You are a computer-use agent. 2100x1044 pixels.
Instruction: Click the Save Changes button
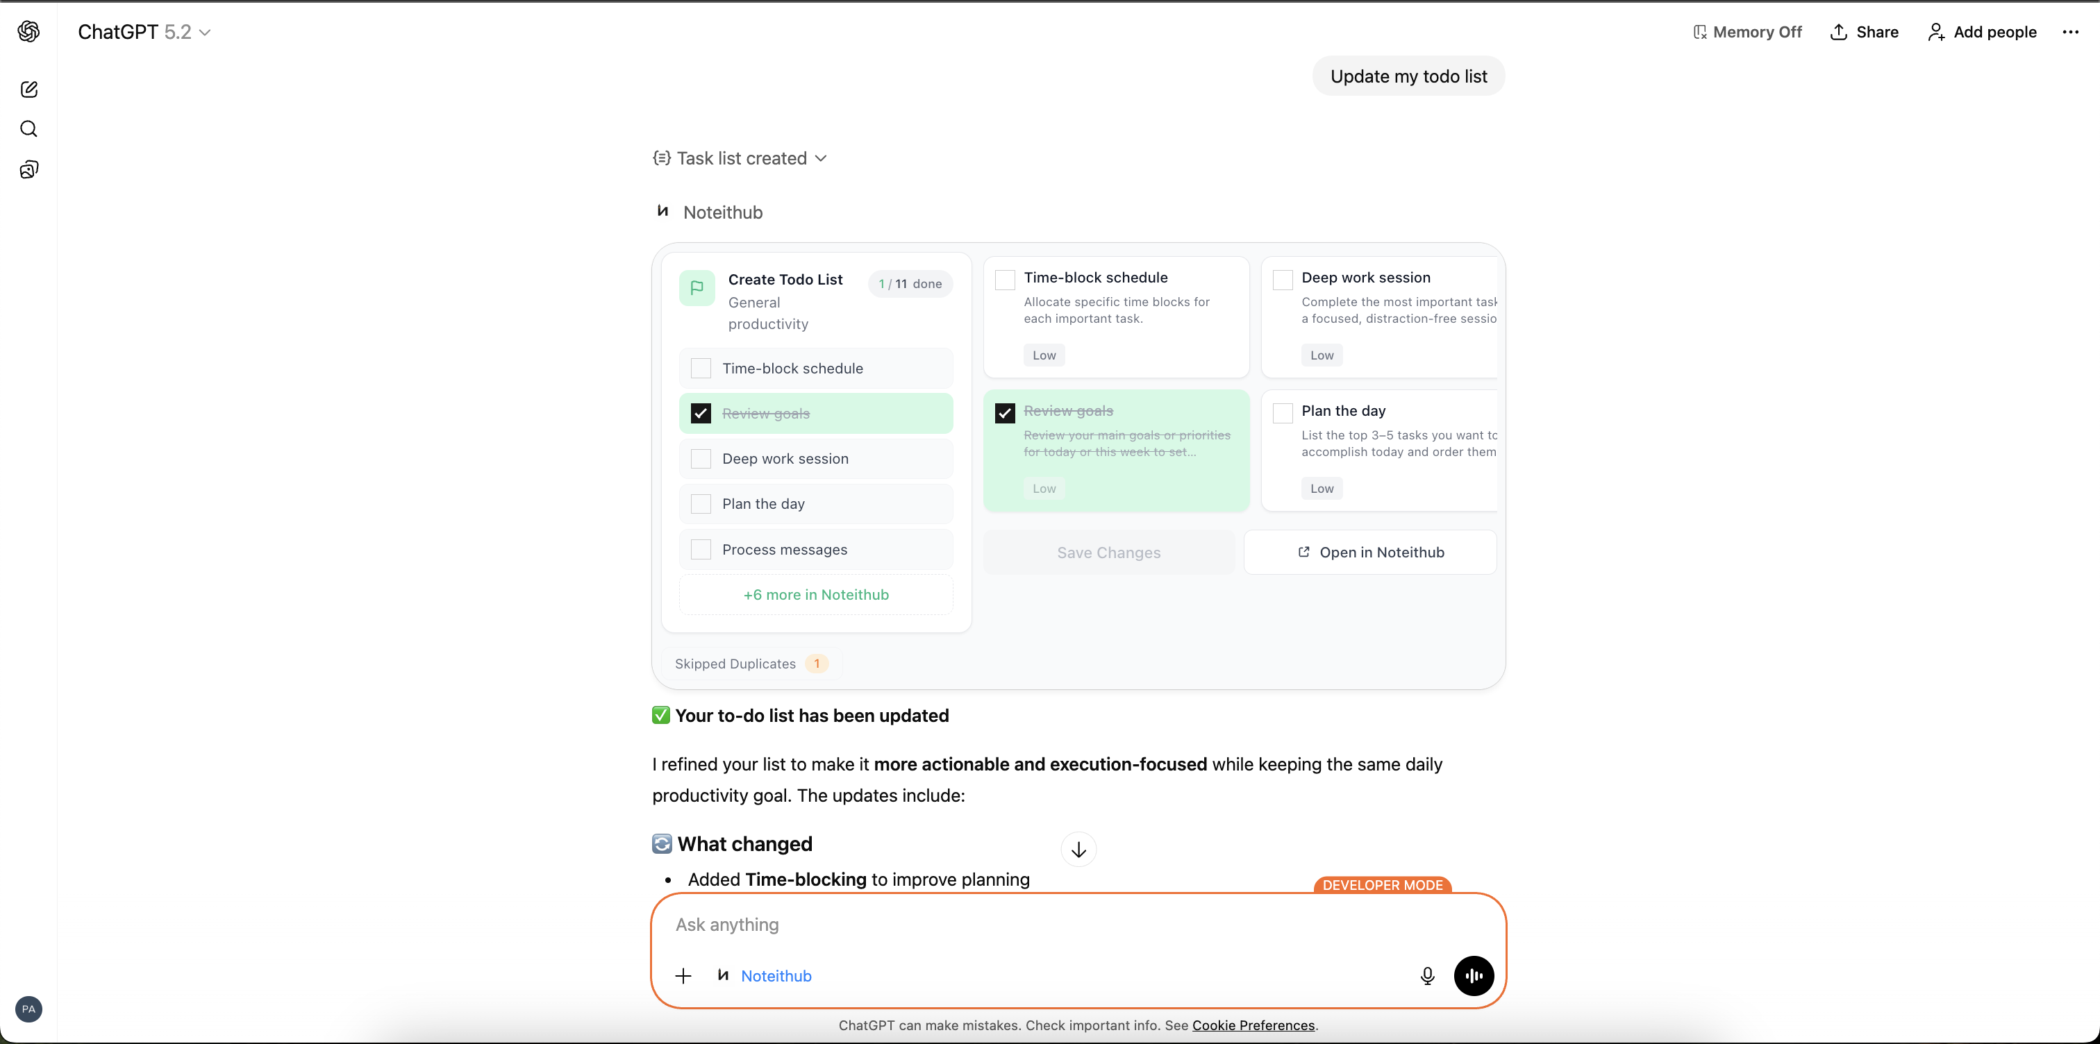pos(1109,553)
